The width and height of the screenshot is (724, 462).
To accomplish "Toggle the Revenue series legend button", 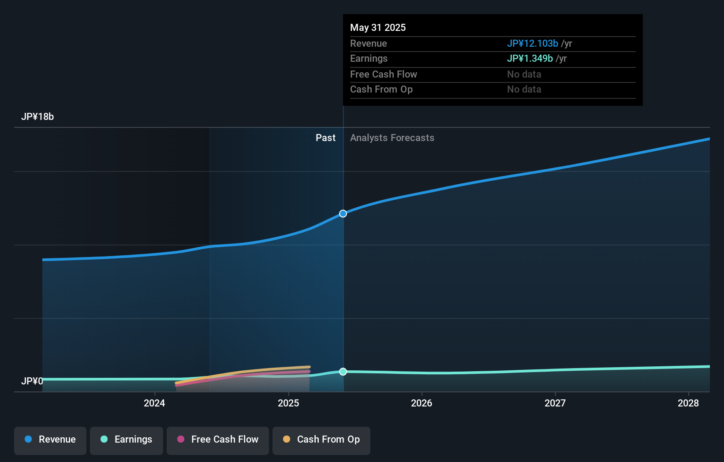I will (x=50, y=440).
